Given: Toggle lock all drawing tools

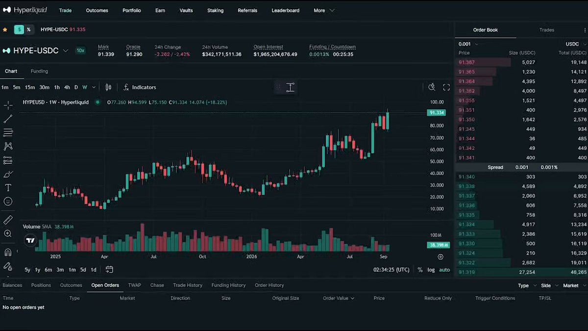Looking at the screenshot, I should pos(8,266).
